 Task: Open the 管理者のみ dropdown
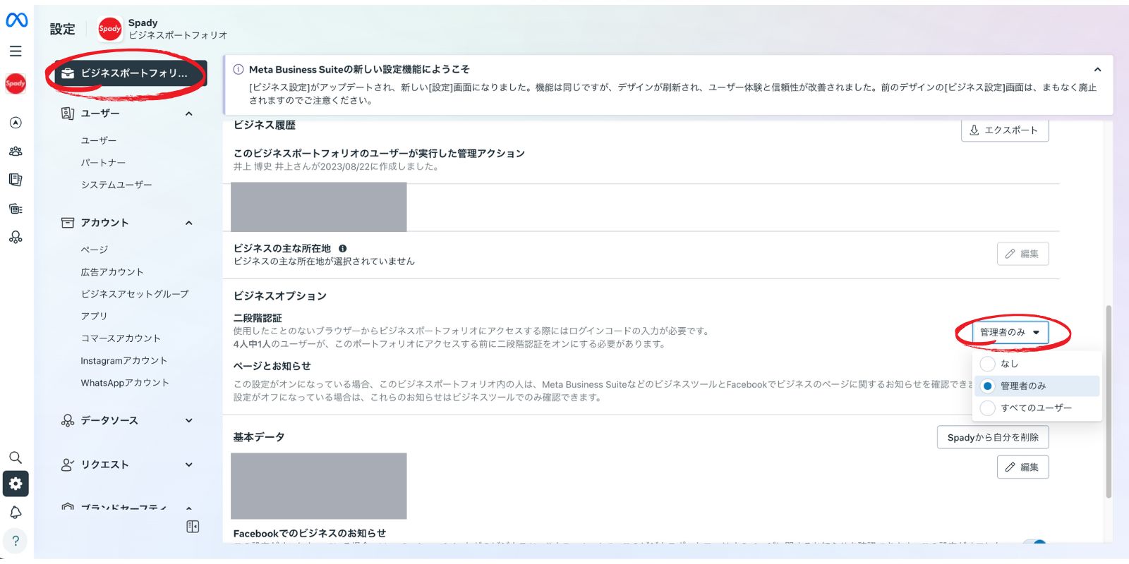1010,332
